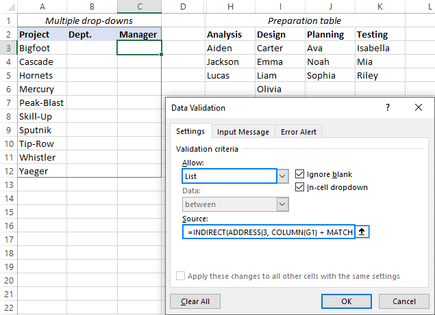Select the Analysis header cell
This screenshot has width=435, height=315.
point(230,34)
